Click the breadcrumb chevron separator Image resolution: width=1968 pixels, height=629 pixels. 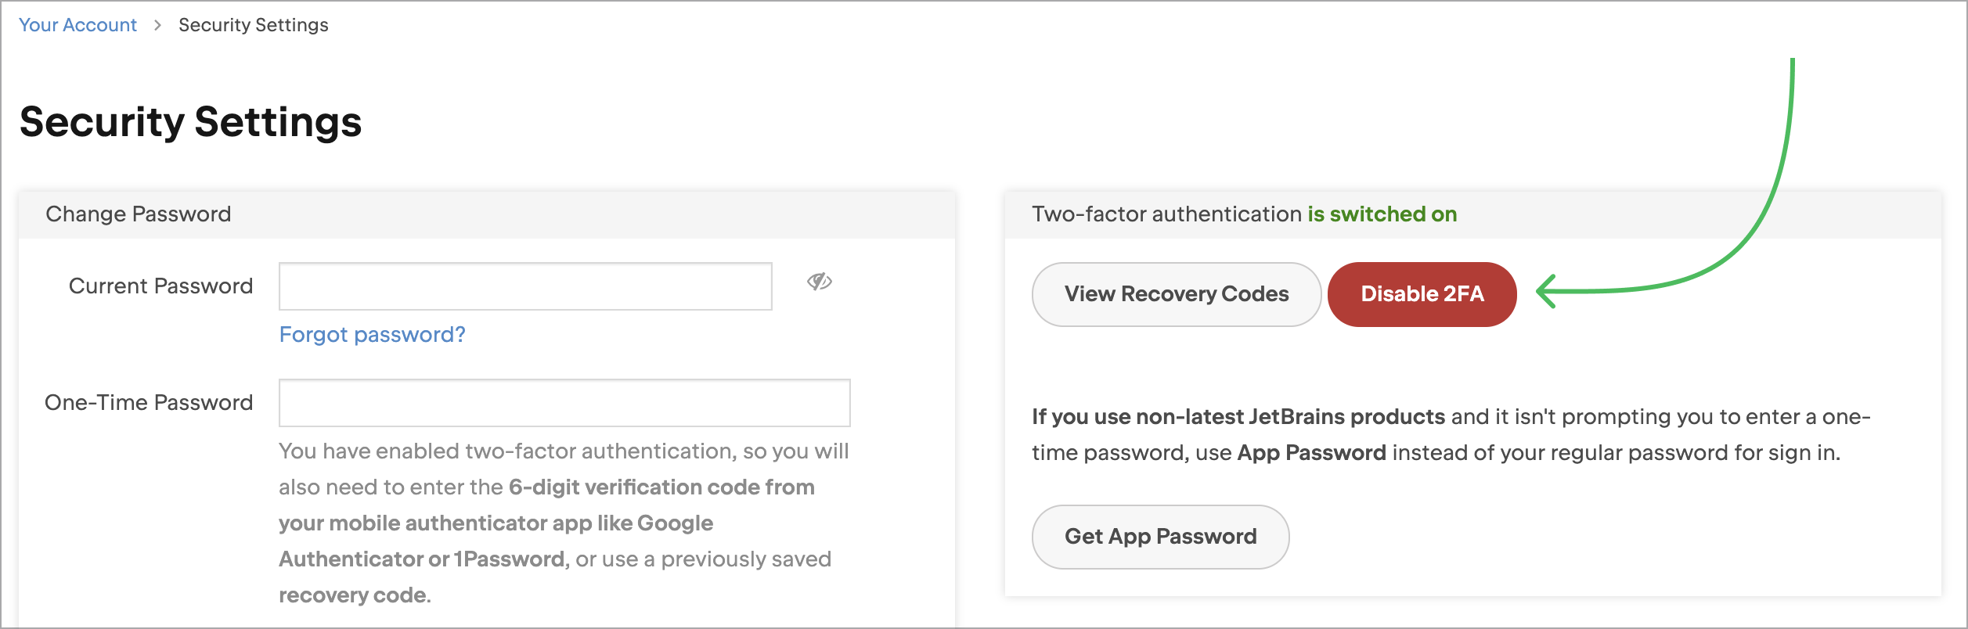pyautogui.click(x=157, y=25)
